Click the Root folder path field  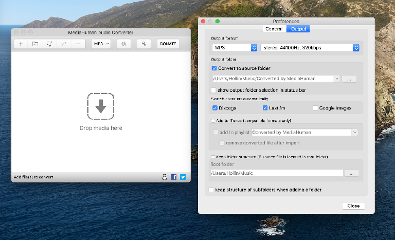277,173
